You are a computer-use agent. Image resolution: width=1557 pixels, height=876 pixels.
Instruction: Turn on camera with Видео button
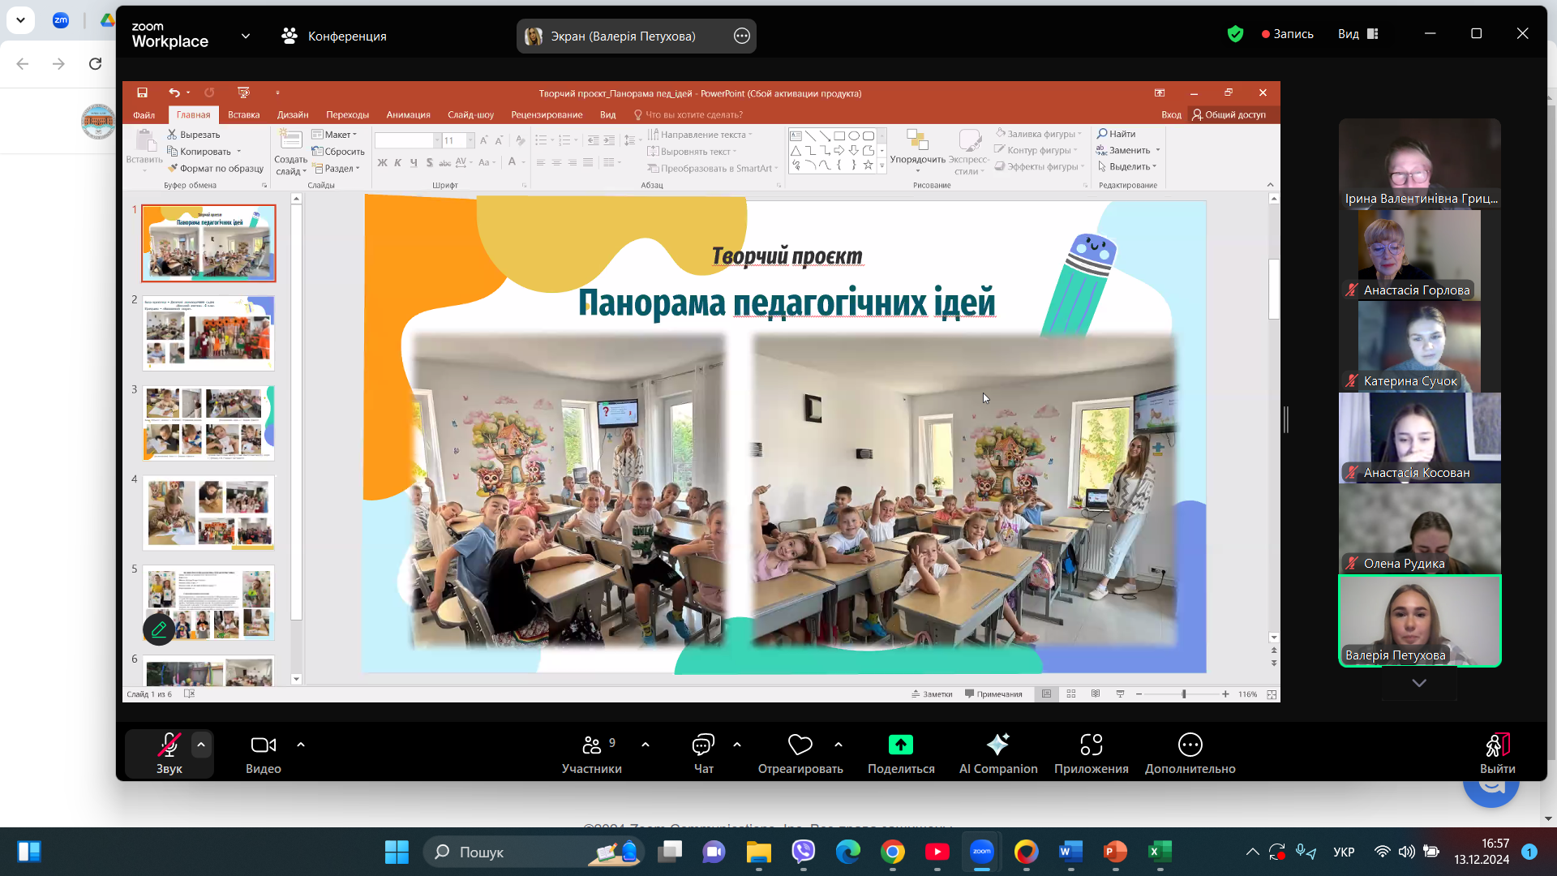[x=264, y=753]
